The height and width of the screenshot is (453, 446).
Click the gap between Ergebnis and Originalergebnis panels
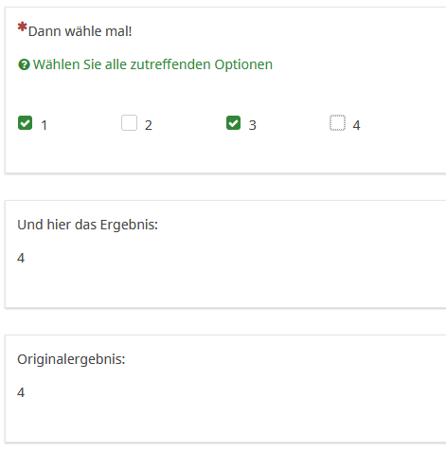223,321
